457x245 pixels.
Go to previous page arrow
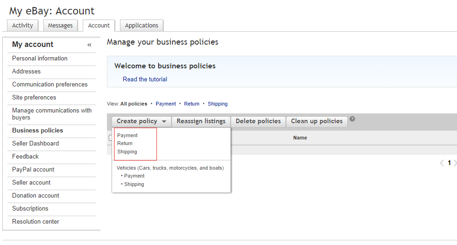pyautogui.click(x=442, y=163)
